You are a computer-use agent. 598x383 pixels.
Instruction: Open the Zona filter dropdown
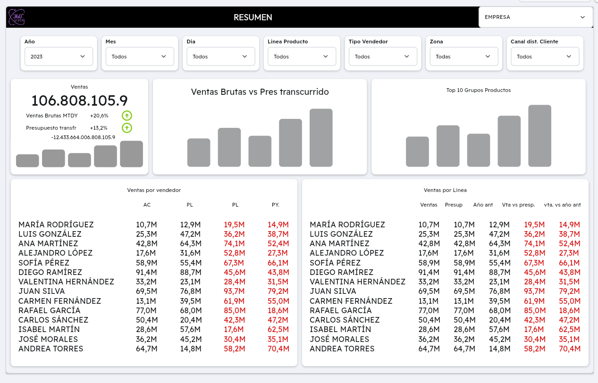point(464,57)
